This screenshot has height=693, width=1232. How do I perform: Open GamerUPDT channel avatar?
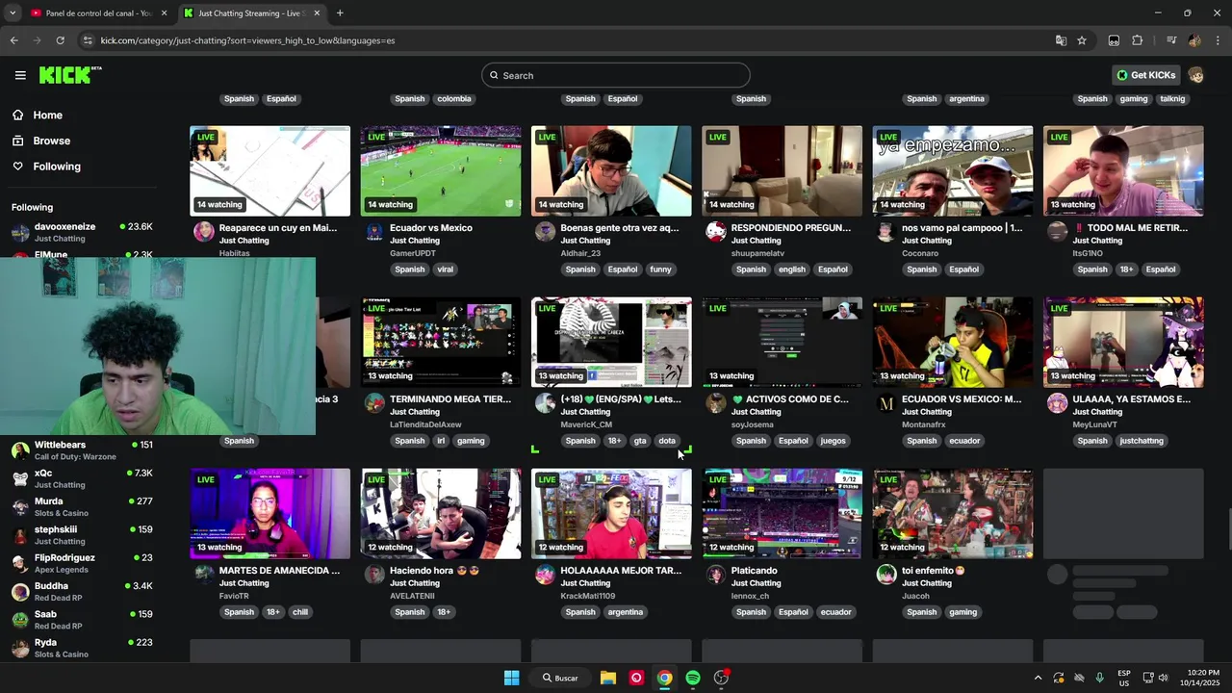374,232
